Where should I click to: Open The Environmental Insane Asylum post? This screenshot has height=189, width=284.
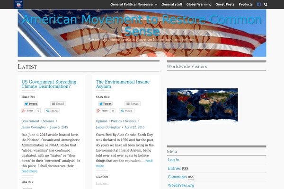[123, 84]
